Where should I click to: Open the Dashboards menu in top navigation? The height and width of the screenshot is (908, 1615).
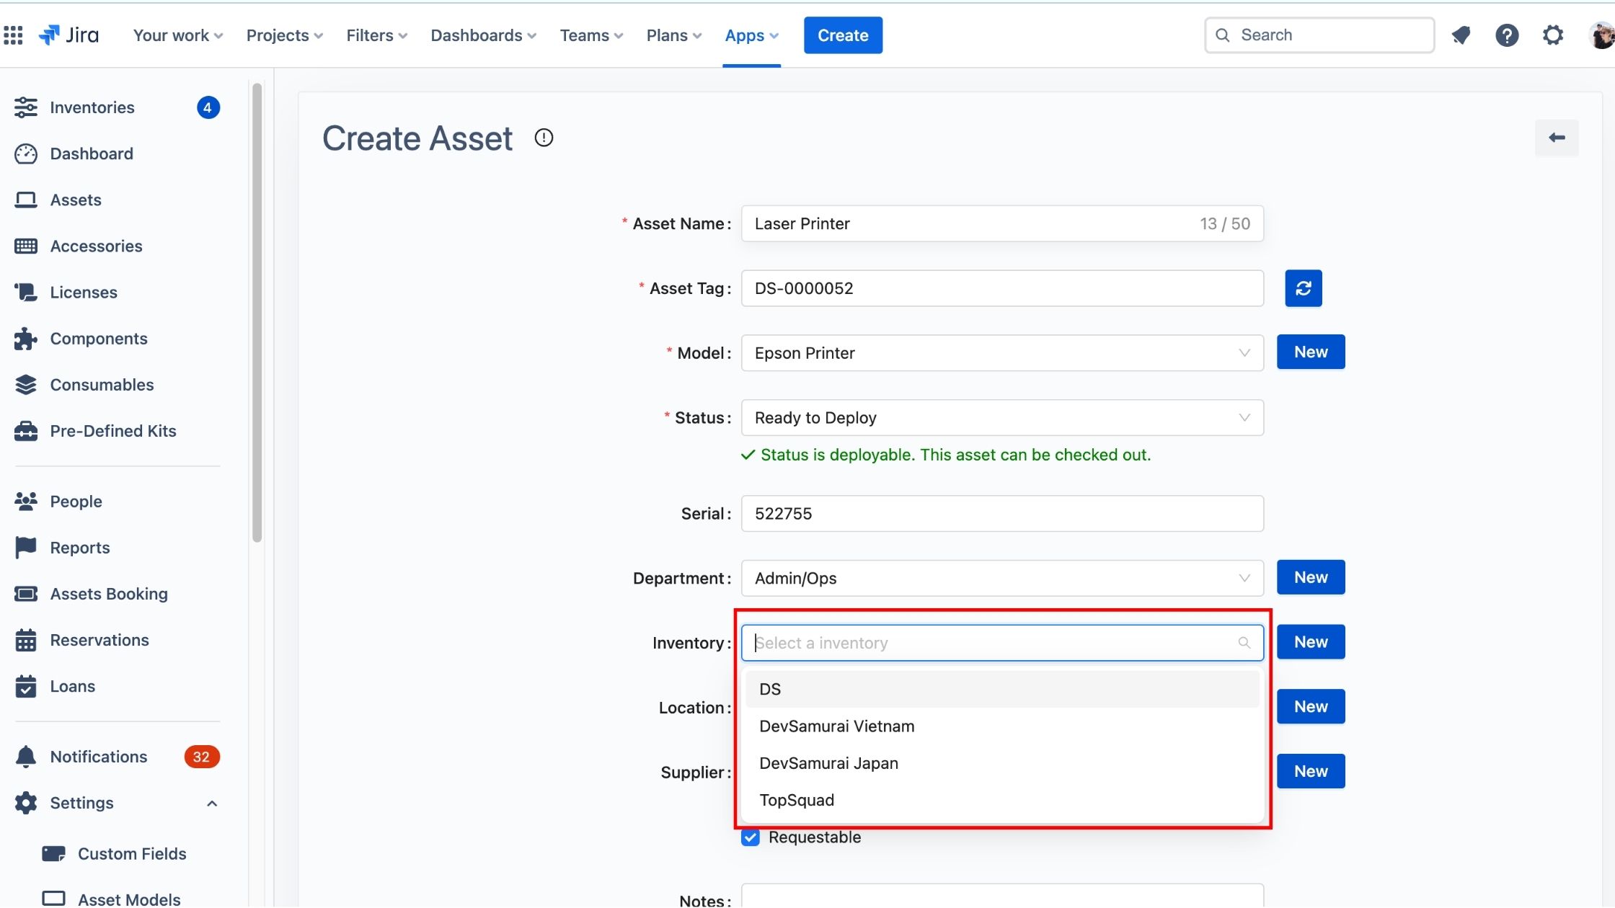tap(483, 35)
